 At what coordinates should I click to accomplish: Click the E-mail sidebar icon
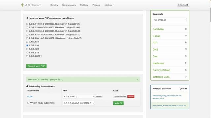pyautogui.click(x=186, y=36)
